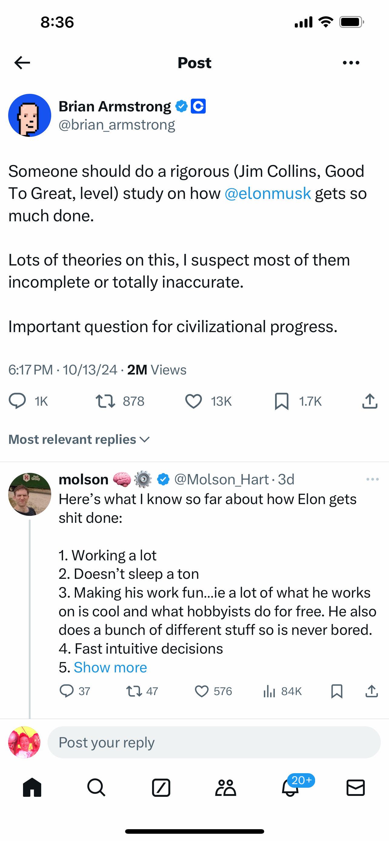Screen dimensions: 389x841
Task: Repost Brian Armstrong's post
Action: pyautogui.click(x=105, y=401)
